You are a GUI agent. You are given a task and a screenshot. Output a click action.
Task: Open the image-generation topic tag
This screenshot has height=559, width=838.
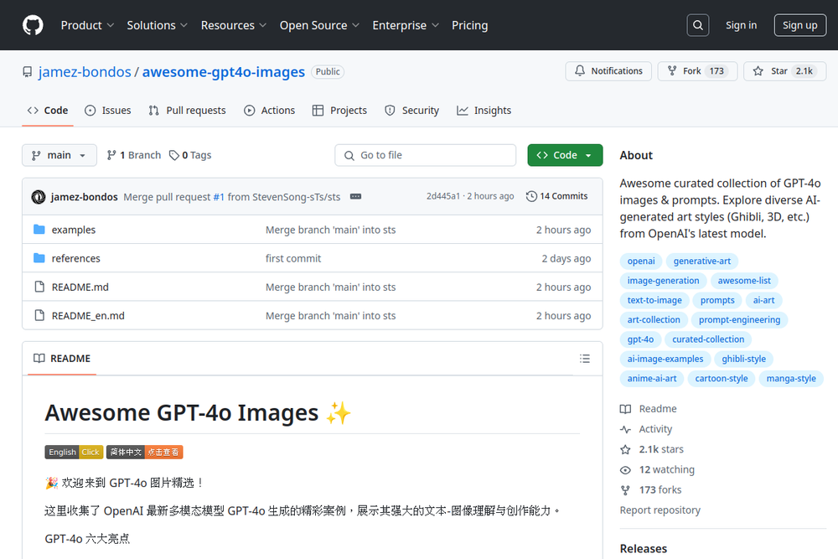coord(663,281)
